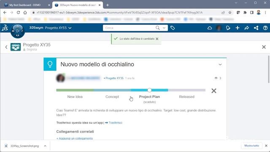Open the Chrome three-dot menu
The width and height of the screenshot is (270, 152).
[265, 13]
